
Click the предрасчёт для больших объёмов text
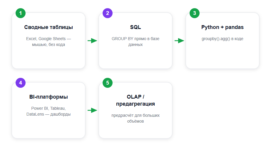pyautogui.click(x=135, y=118)
